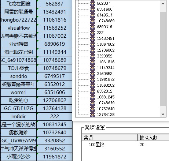The image size is (169, 161).
Task: Click the avatar icon next to 10748689
Action: 92,21
